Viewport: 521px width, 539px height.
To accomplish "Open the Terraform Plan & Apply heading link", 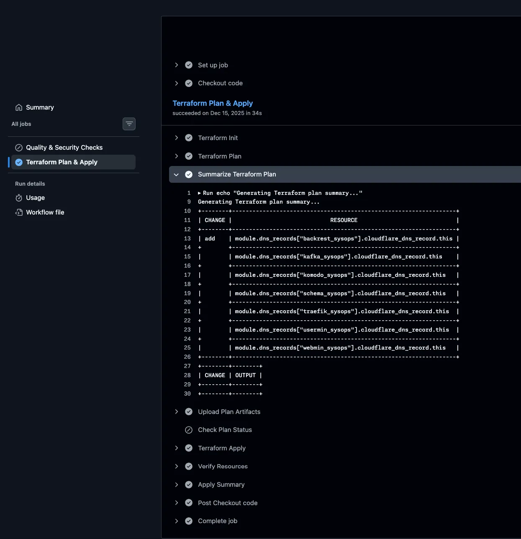I will click(213, 103).
